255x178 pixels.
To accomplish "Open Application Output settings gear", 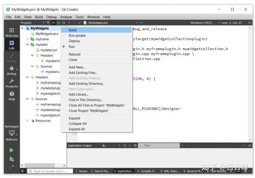I will [x=135, y=146].
